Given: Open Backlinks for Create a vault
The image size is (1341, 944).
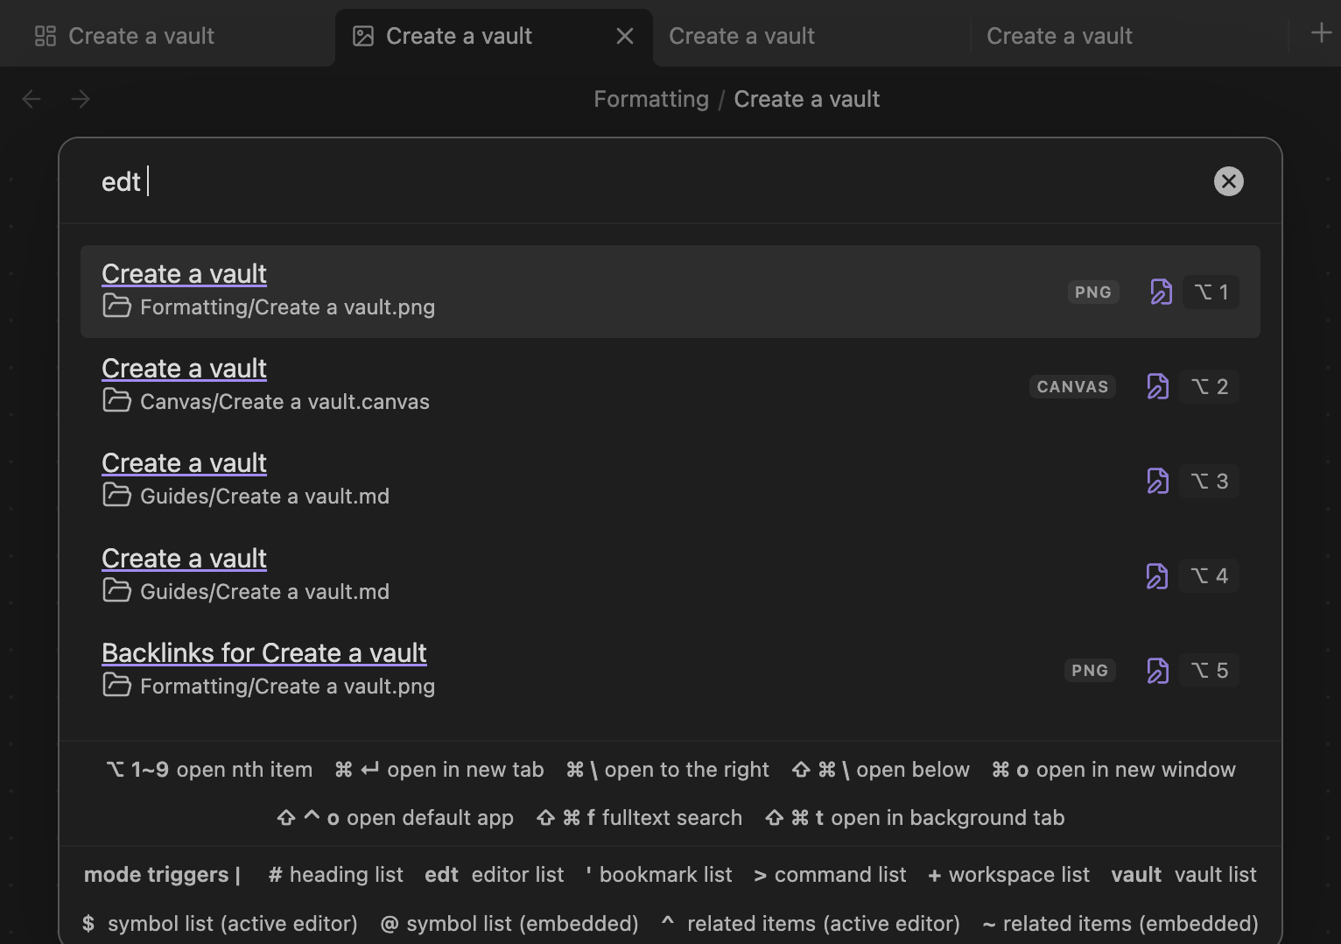Looking at the screenshot, I should [x=263, y=653].
